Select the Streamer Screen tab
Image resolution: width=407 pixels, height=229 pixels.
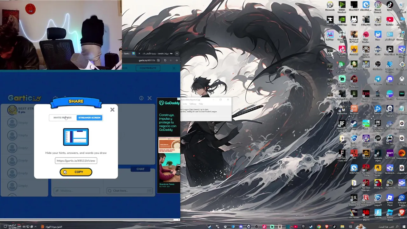click(x=89, y=118)
